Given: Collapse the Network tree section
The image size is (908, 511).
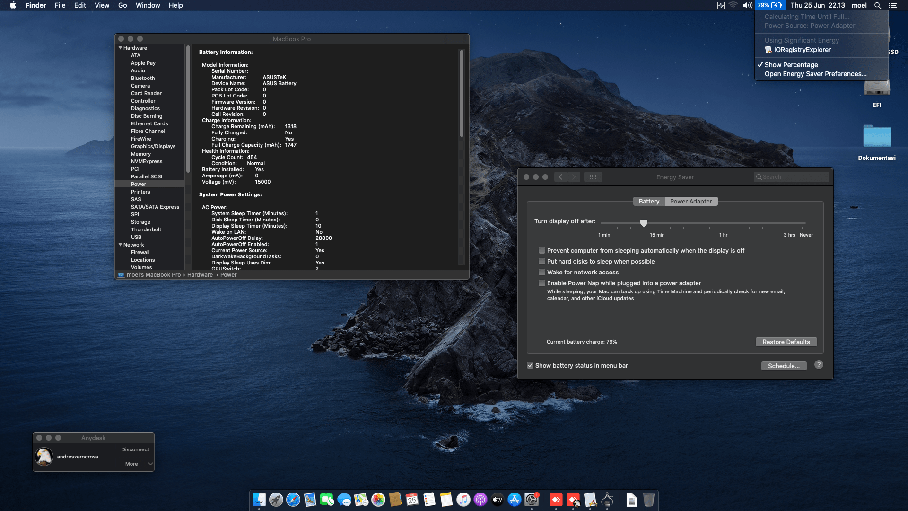Looking at the screenshot, I should click(x=120, y=245).
